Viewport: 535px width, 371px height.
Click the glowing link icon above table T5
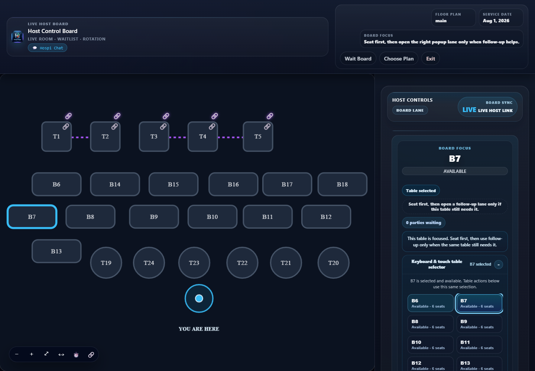tap(270, 116)
